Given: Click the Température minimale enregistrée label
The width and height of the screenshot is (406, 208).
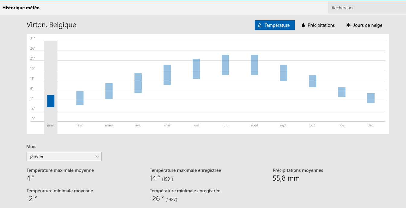Looking at the screenshot, I should coord(185,191).
